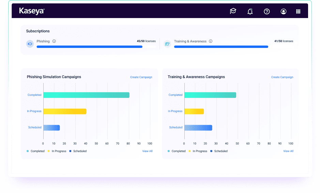The image size is (320, 193).
Task: Toggle the Completed legend swatch in the Phishing chart
Action: tap(28, 151)
